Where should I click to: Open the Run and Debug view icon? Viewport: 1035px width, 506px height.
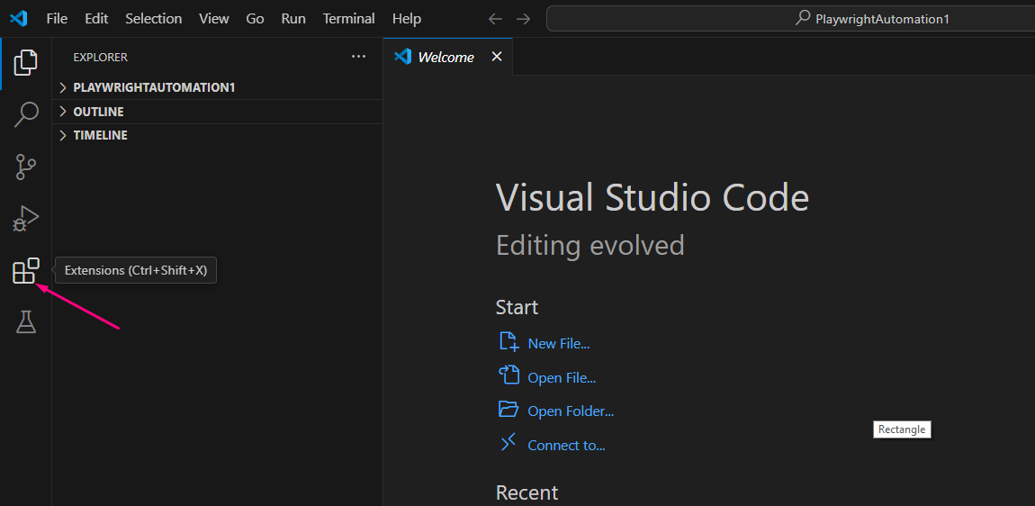pos(26,218)
